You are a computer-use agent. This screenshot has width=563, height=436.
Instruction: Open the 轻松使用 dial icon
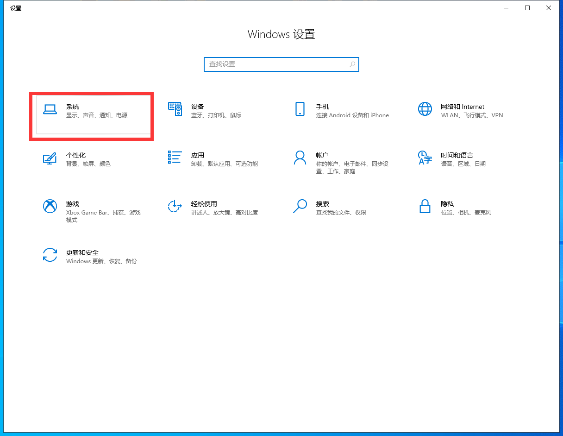(175, 206)
